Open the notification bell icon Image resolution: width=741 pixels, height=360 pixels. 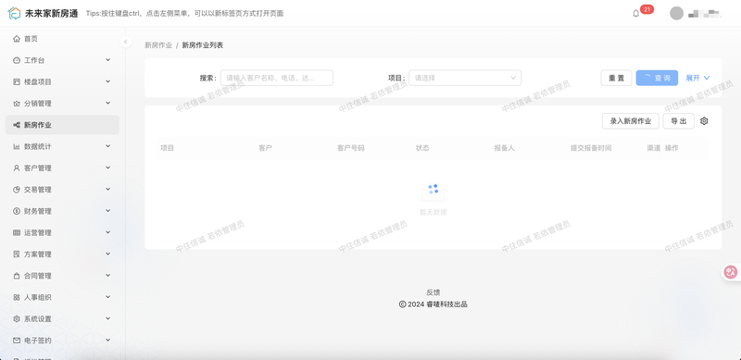tap(635, 13)
